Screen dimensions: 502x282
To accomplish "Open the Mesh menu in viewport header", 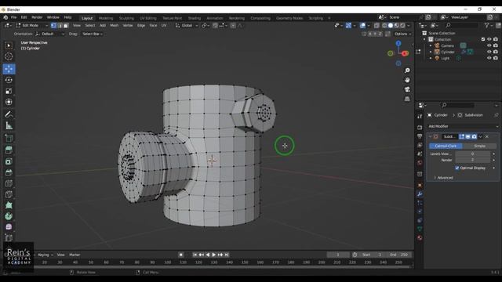I will pyautogui.click(x=114, y=26).
